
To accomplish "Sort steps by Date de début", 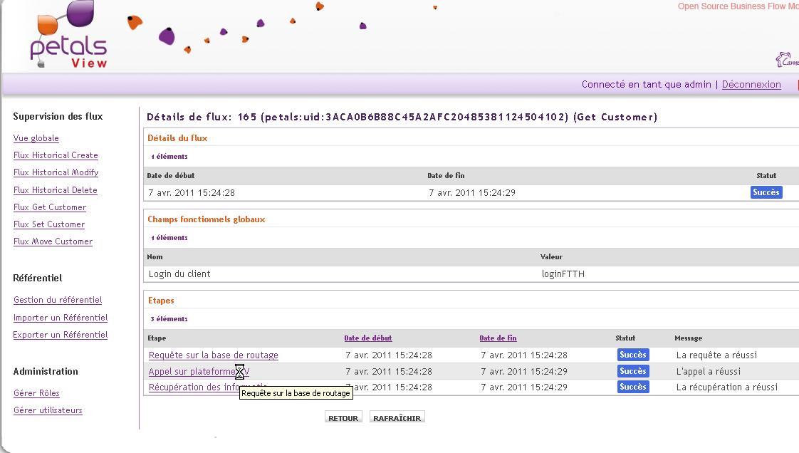I will pos(367,338).
